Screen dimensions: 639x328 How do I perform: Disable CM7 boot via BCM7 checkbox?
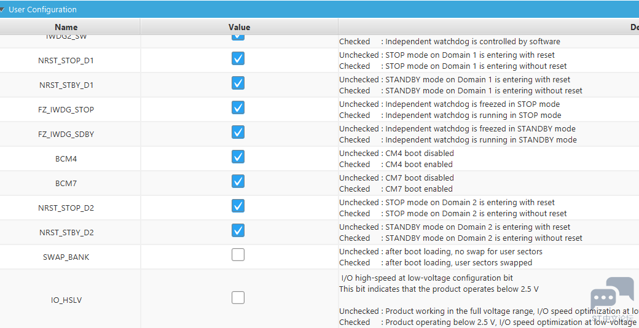pyautogui.click(x=238, y=181)
